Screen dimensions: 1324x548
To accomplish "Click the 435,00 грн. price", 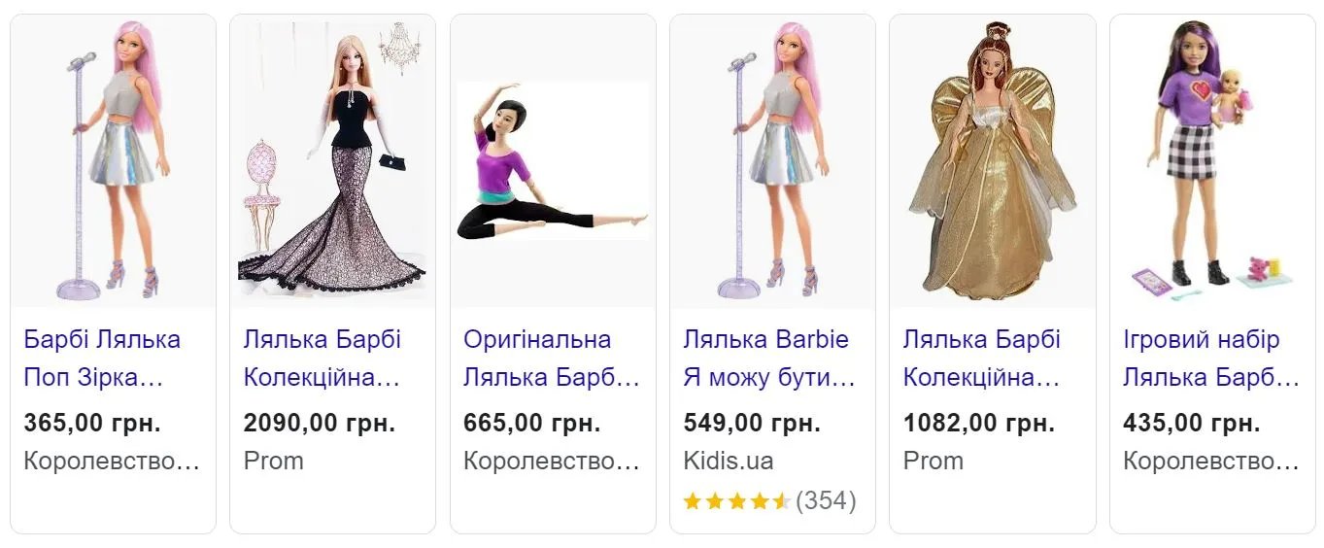I will click(1191, 424).
